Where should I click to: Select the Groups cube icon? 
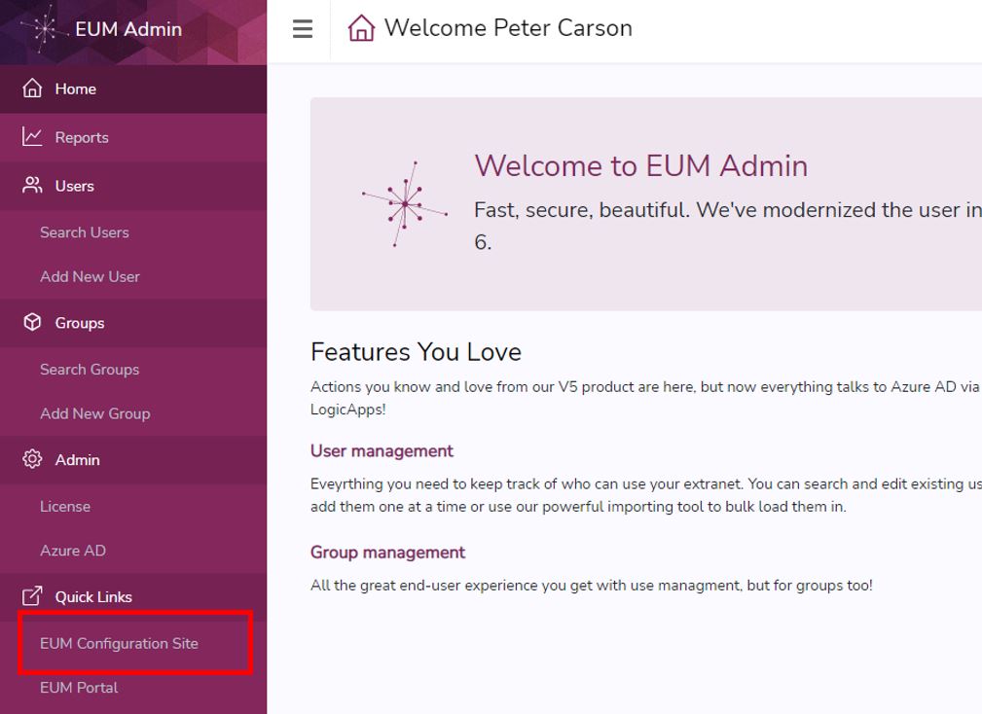(33, 322)
